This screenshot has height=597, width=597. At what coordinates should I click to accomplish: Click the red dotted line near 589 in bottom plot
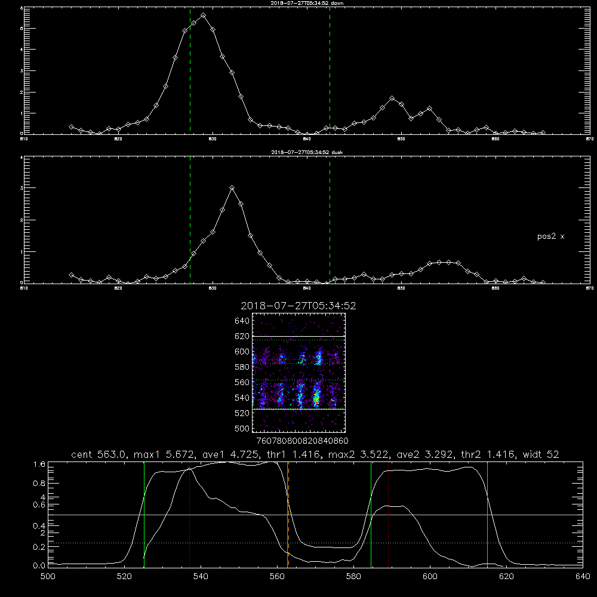pyautogui.click(x=389, y=515)
